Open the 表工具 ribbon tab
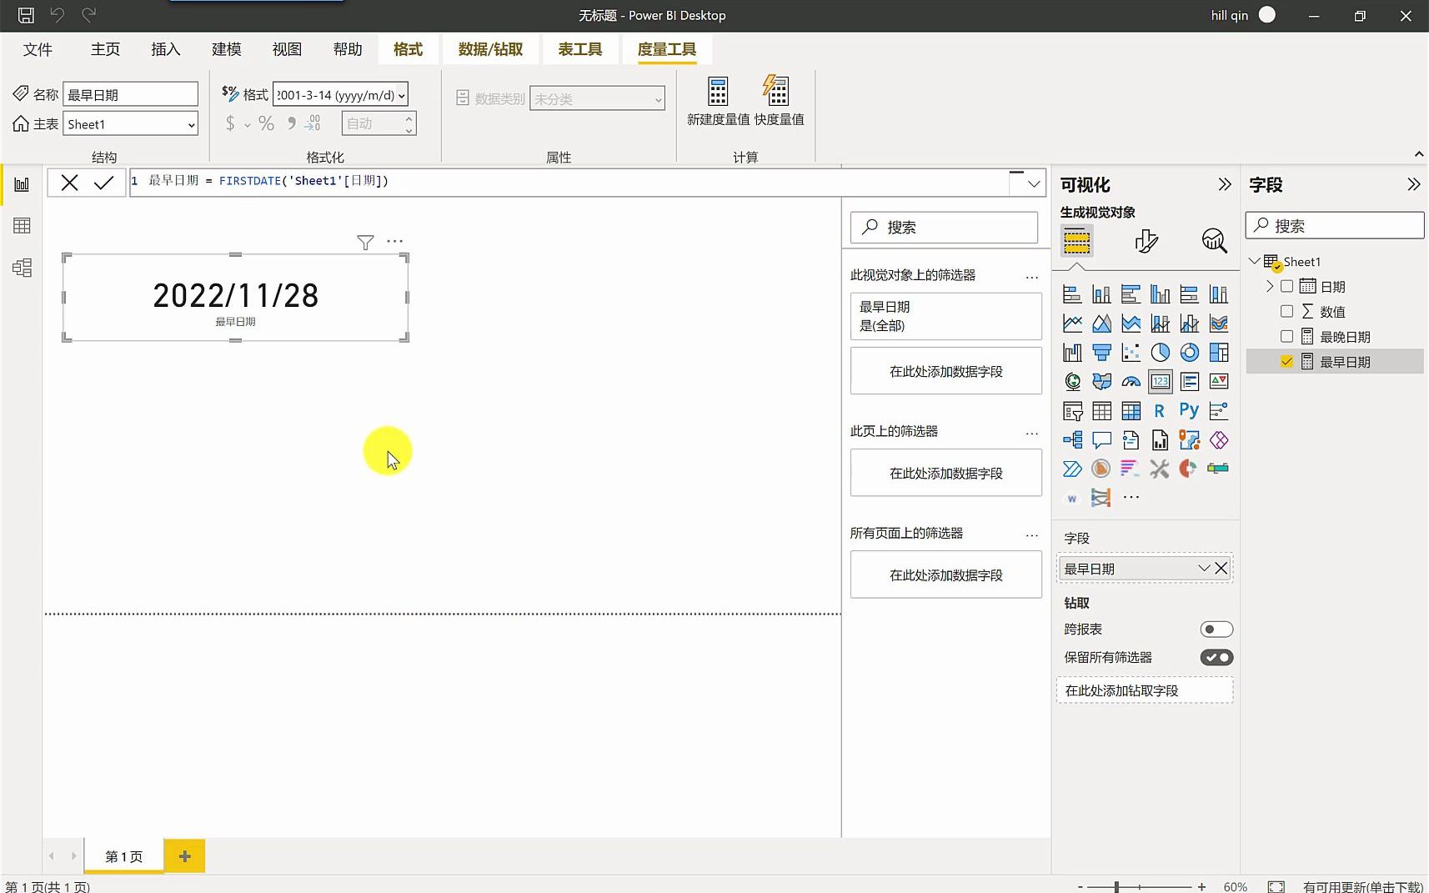Viewport: 1429px width, 893px height. click(579, 49)
